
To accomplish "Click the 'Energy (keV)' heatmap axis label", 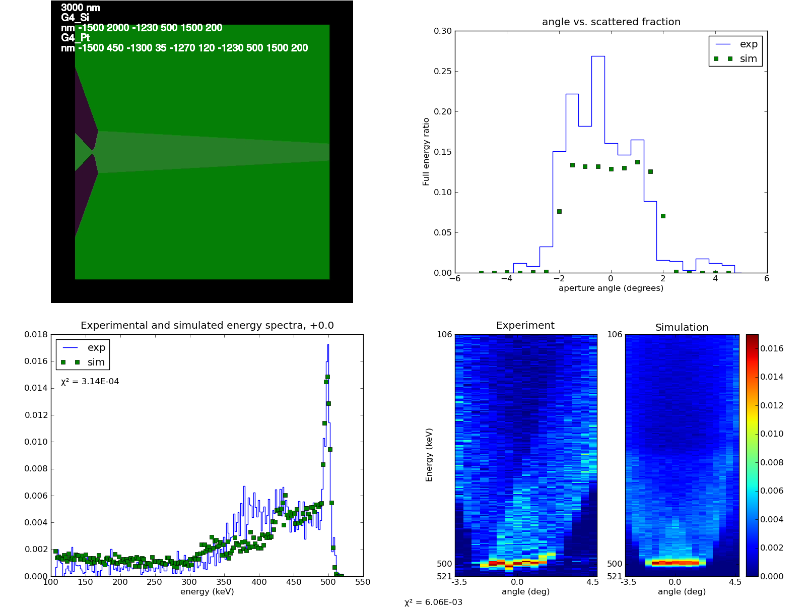I will [x=429, y=455].
